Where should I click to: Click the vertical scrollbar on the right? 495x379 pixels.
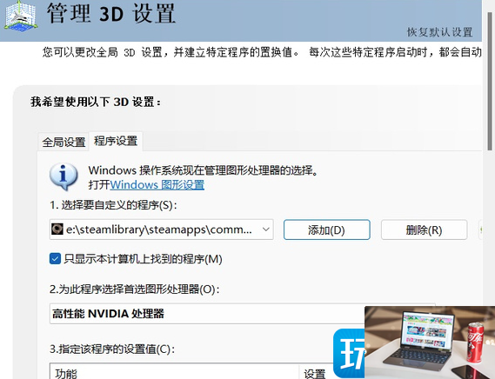pos(491,82)
